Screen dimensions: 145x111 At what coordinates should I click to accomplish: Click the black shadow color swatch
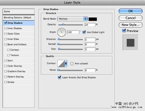pos(93,19)
